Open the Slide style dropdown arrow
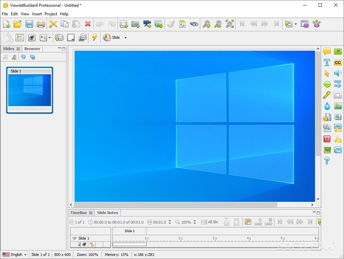344x259 pixels. [x=125, y=37]
